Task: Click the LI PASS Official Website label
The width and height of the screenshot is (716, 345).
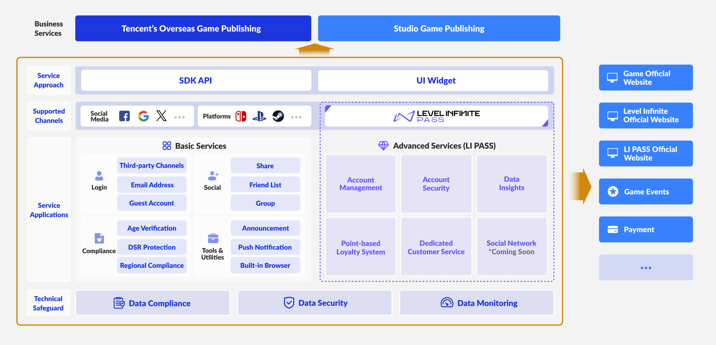Action: coord(650,153)
